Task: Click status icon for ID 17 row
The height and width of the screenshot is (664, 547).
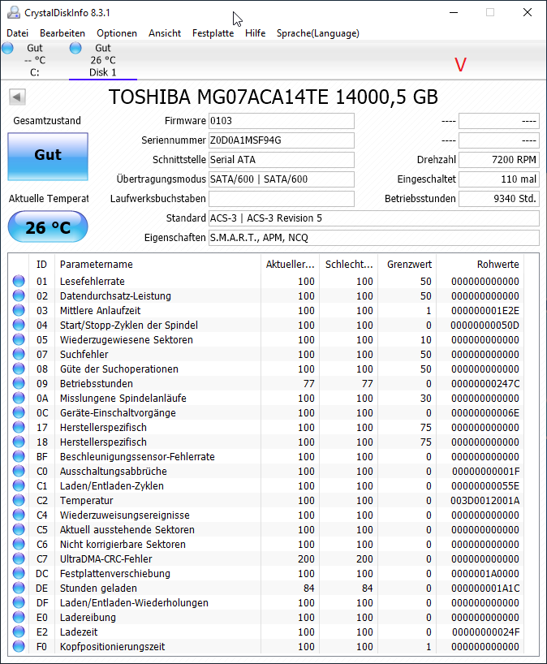Action: [19, 427]
